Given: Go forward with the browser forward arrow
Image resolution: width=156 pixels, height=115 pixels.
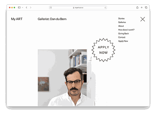Looking at the screenshot, I should point(31,7).
